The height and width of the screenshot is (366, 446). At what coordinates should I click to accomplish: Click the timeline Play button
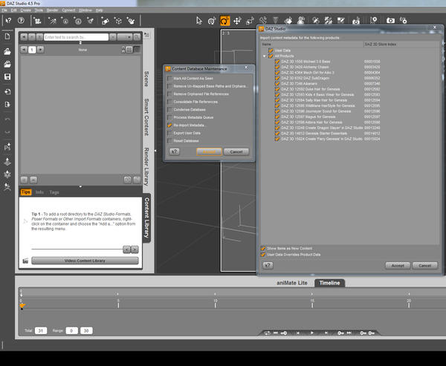pyautogui.click(x=312, y=333)
